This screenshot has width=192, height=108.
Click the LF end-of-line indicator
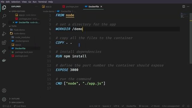[123, 106]
